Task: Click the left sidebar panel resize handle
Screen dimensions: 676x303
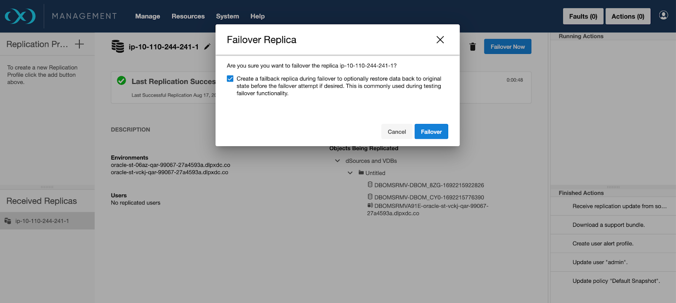Action: [x=47, y=187]
